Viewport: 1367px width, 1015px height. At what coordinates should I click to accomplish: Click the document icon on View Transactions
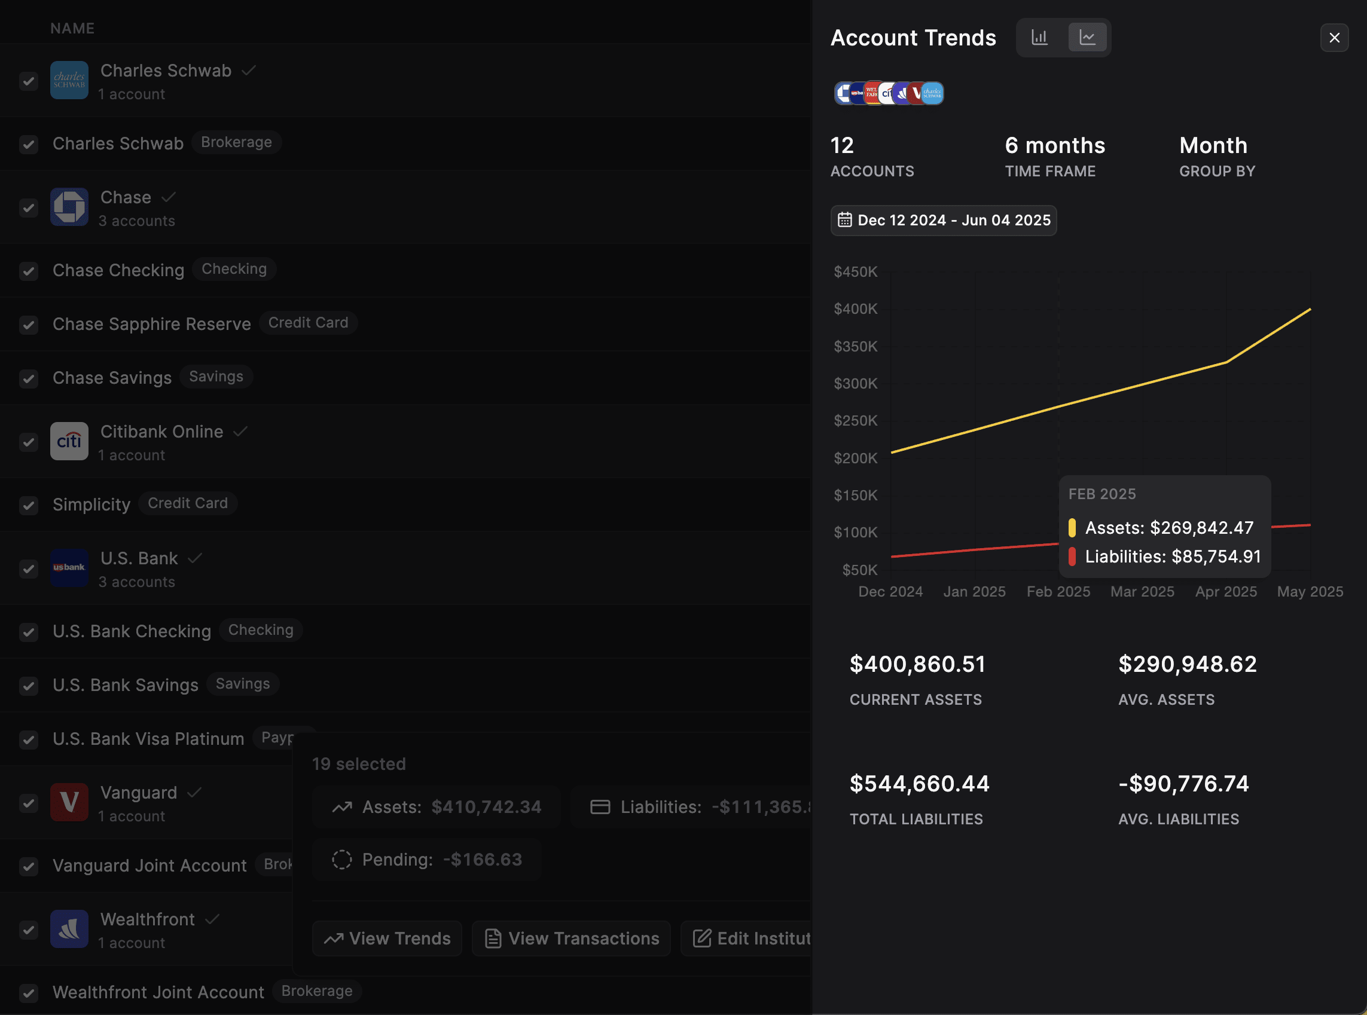[x=493, y=939]
